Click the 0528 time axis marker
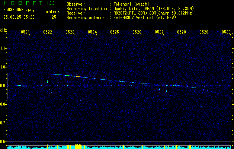234x149 pixels. click(x=182, y=32)
